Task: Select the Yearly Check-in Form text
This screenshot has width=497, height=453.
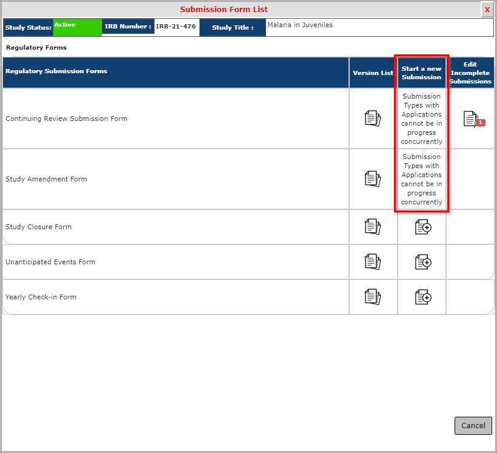Action: pos(41,297)
